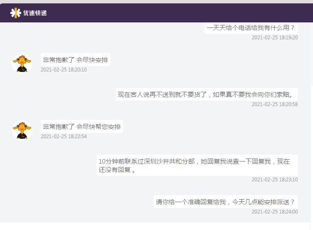Select agent reply 非常抱歉了 会尽快帮您安排
This screenshot has height=230, width=313.
click(82, 126)
